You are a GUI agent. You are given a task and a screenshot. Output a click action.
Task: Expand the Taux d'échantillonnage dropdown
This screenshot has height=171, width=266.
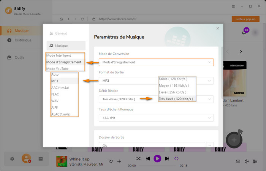tap(156, 118)
